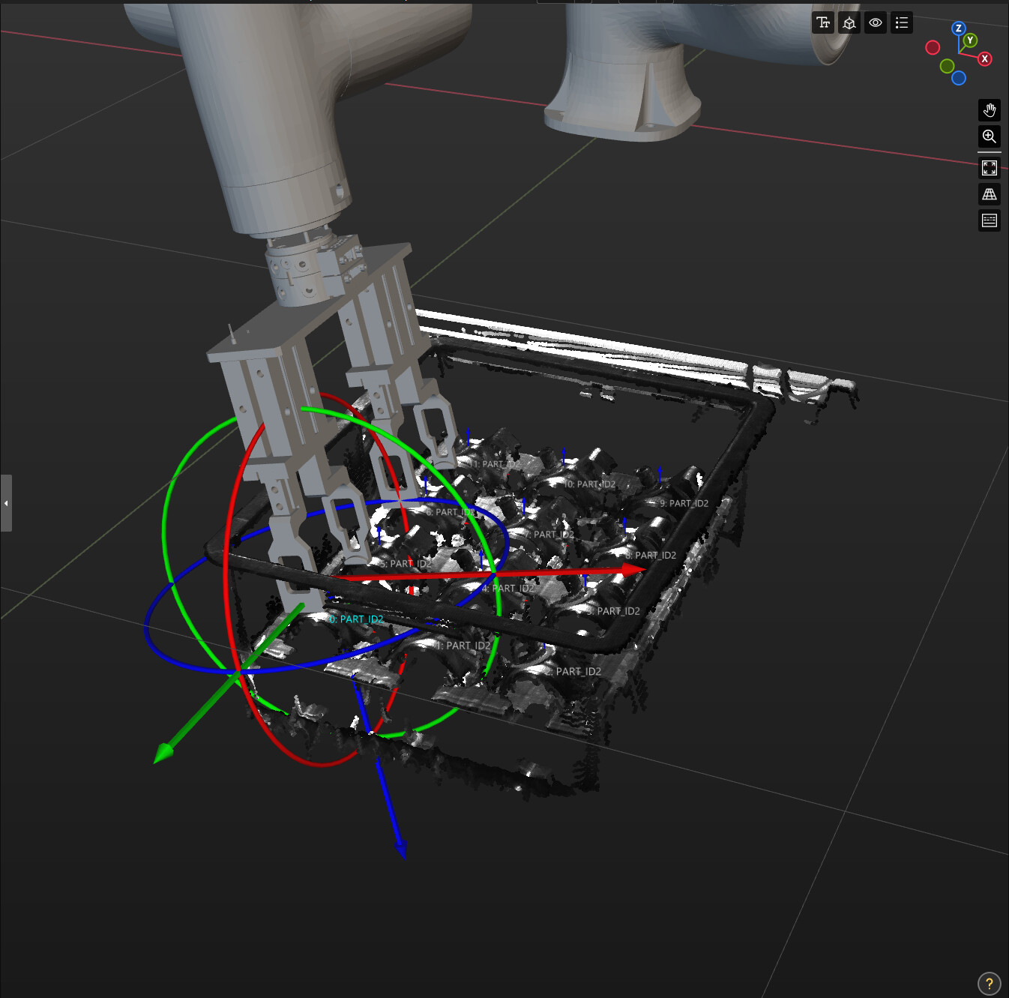
Task: Pick the 9: PART_ID2 part label
Action: coord(684,504)
